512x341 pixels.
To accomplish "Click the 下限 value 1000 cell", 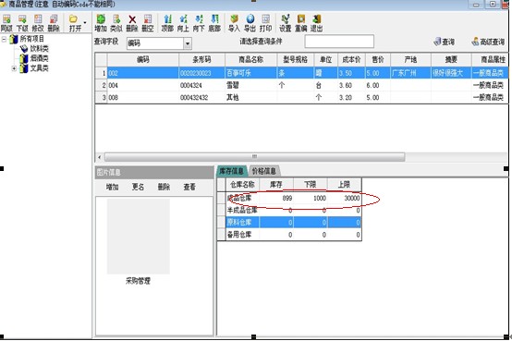I will [x=311, y=199].
